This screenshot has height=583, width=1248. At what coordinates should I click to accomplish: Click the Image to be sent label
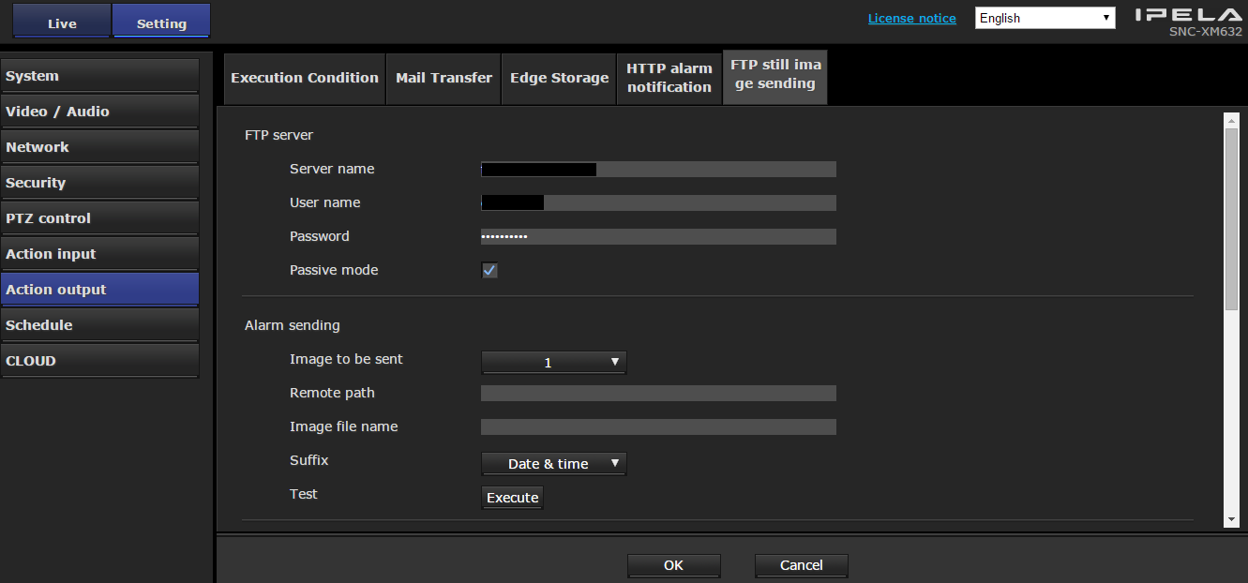[346, 359]
